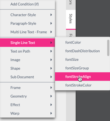The image size is (110, 121).
Task: Choose fontColor from the submenu
Action: click(x=81, y=42)
